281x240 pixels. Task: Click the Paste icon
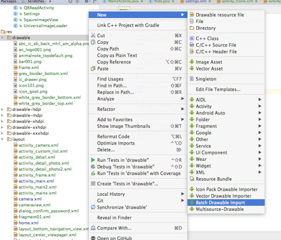point(93,68)
